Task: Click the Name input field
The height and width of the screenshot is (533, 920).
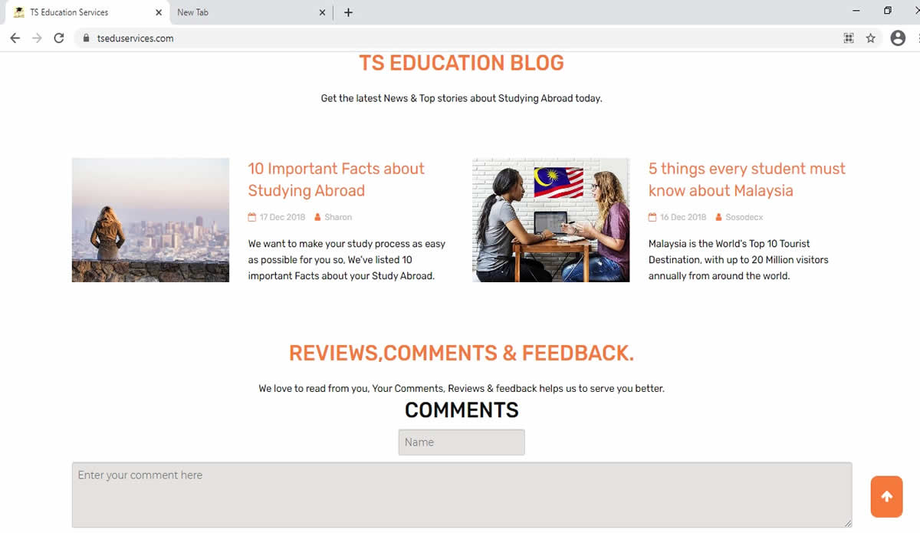Action: coord(462,442)
